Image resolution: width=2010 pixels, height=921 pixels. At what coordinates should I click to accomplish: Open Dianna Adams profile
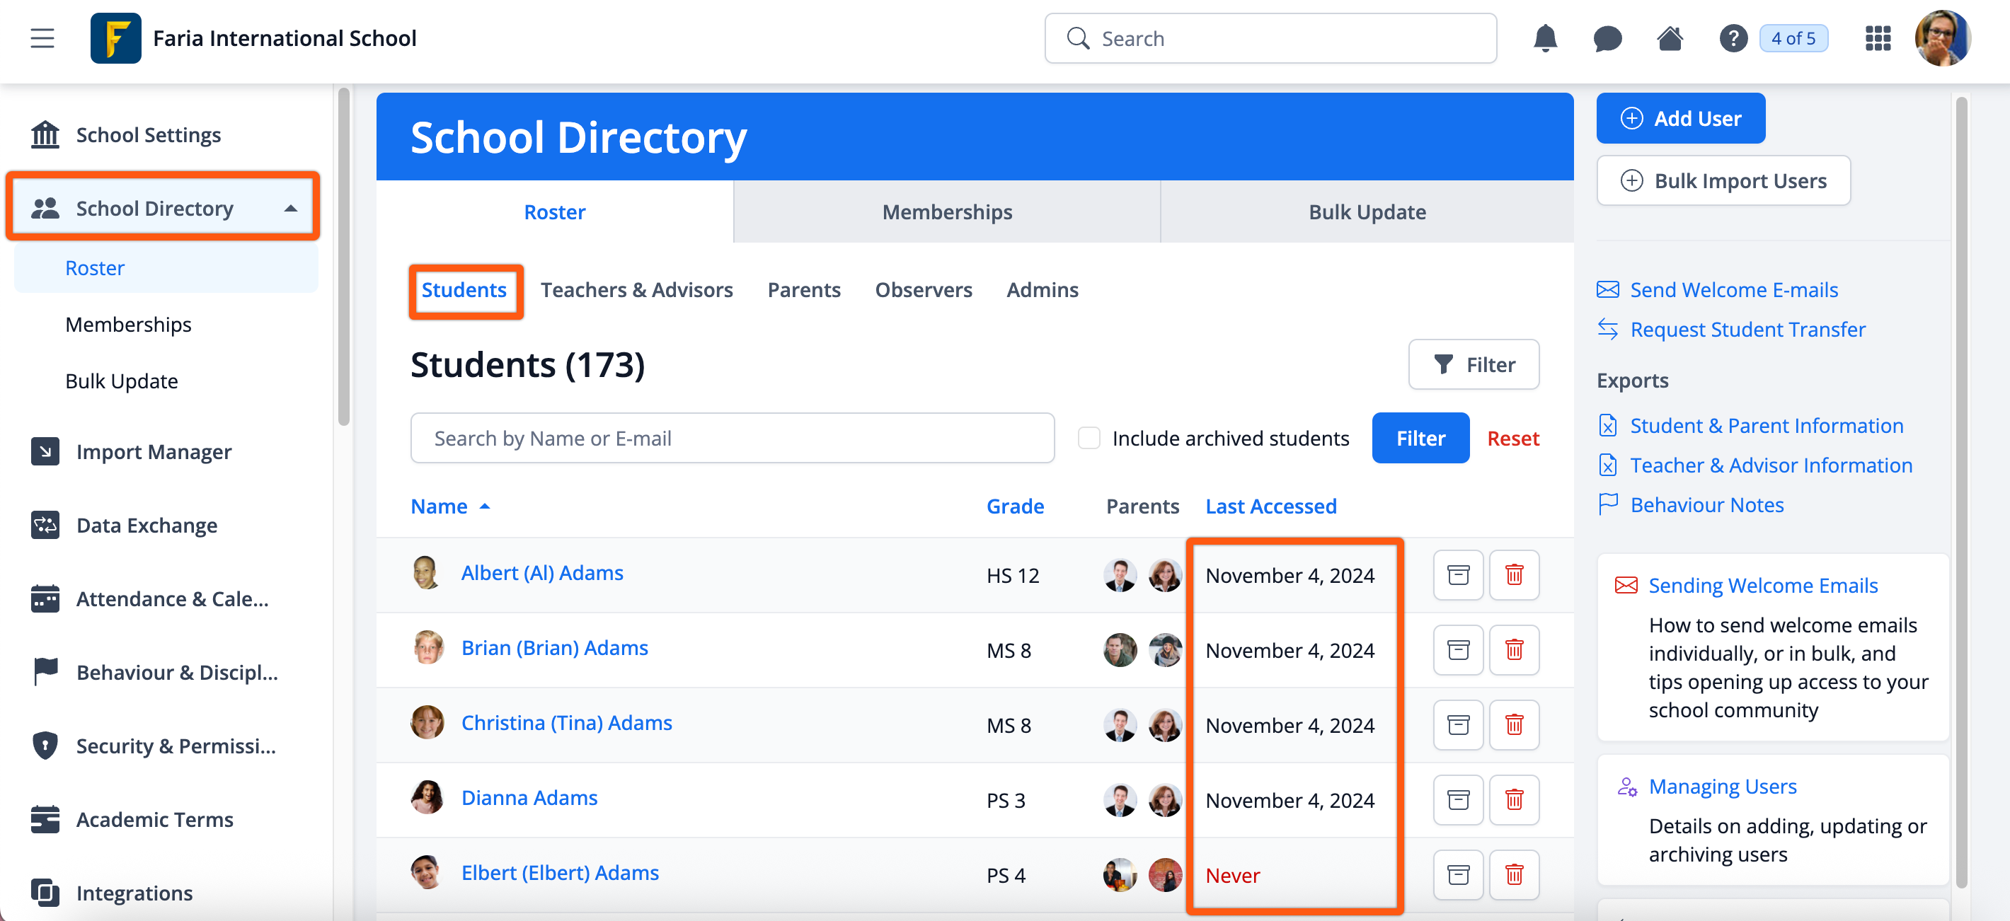pos(529,798)
